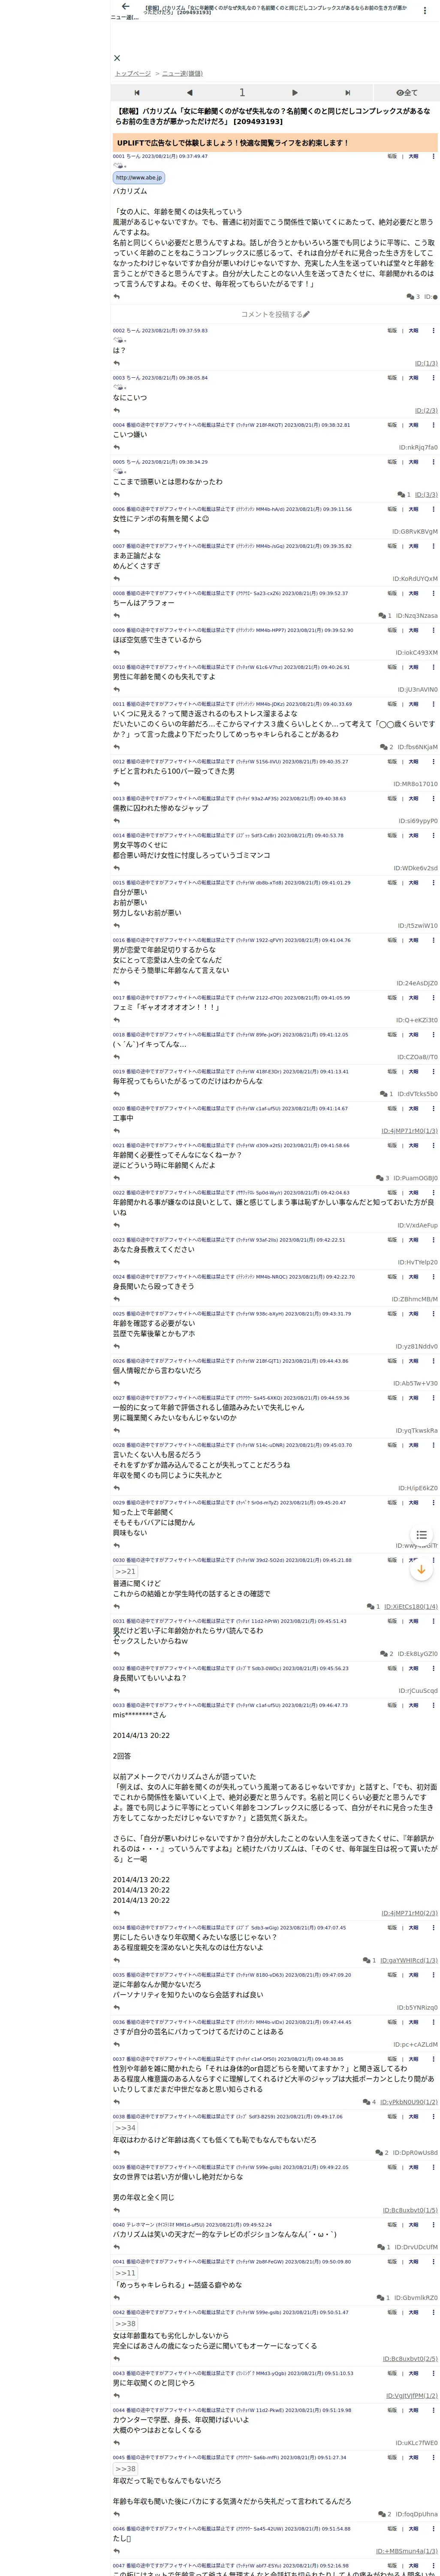Screen dimensions: 440x2576
Task: Open kebab menu of post 0013
Action: click(433, 799)
